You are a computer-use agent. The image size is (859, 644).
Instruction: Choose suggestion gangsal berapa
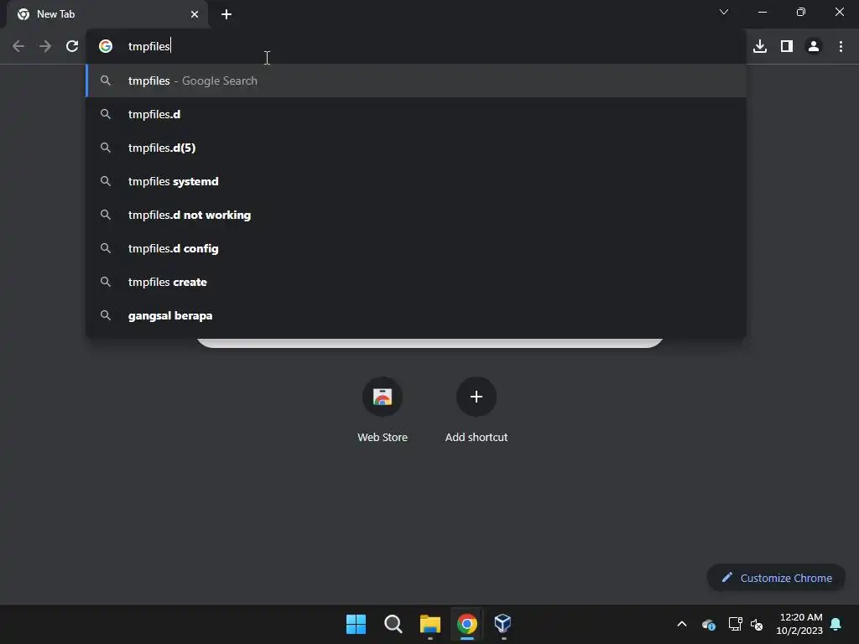[x=416, y=315]
